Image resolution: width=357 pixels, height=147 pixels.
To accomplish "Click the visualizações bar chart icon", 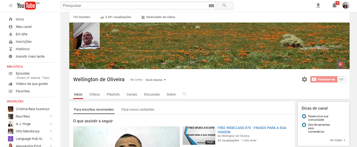I will pyautogui.click(x=102, y=17).
